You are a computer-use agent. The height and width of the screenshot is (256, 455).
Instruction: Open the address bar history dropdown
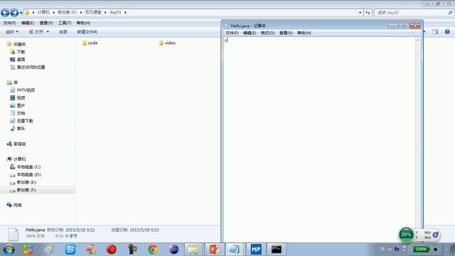(360, 13)
